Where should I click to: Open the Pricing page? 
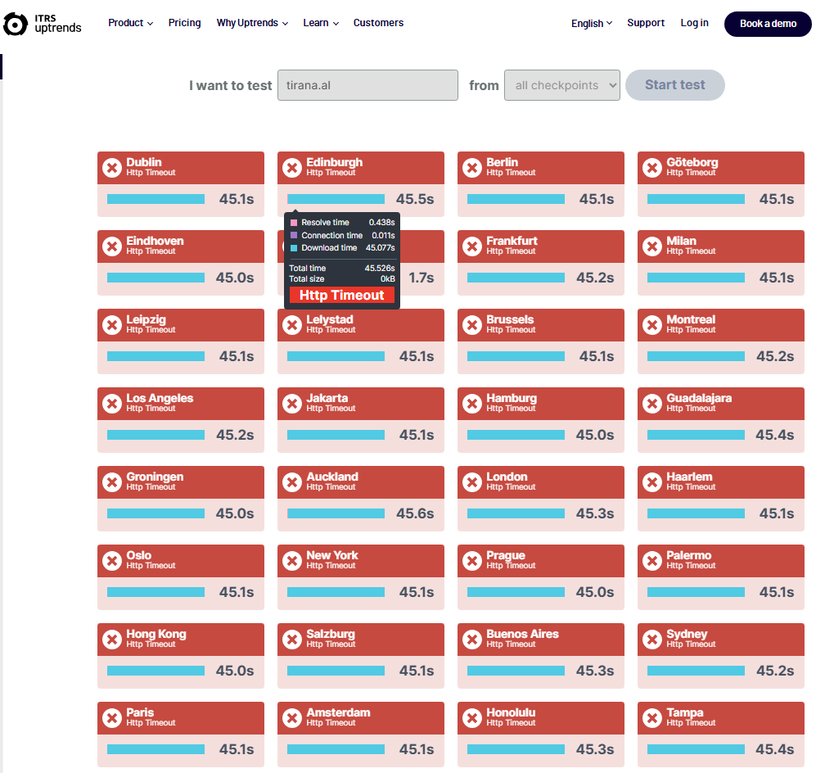pyautogui.click(x=184, y=23)
